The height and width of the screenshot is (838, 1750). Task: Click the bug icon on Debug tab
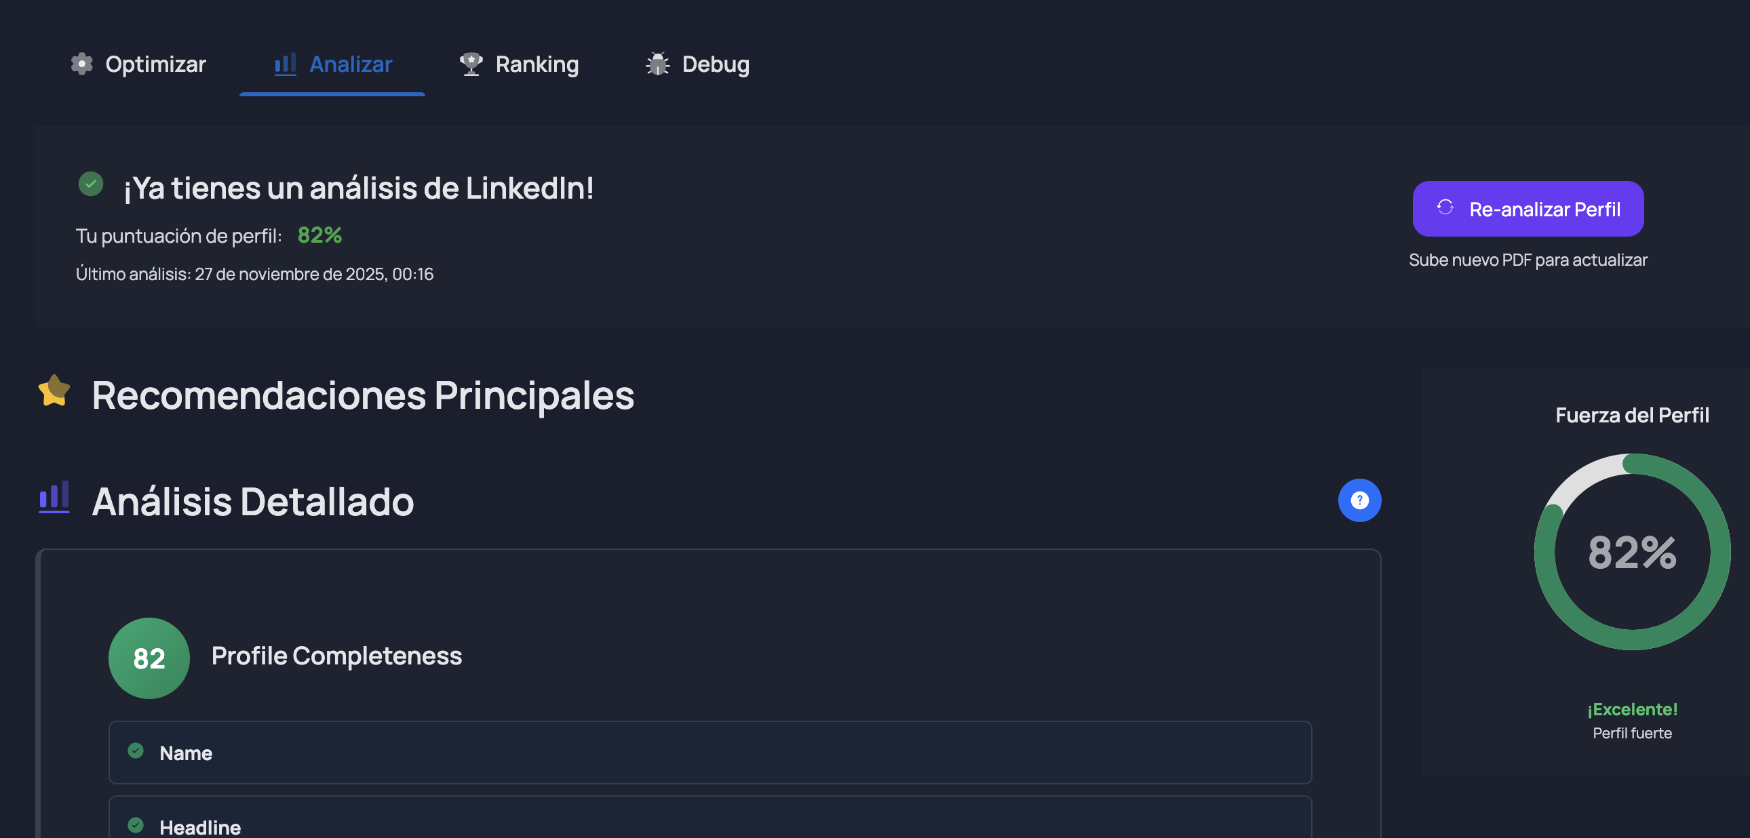(x=657, y=64)
